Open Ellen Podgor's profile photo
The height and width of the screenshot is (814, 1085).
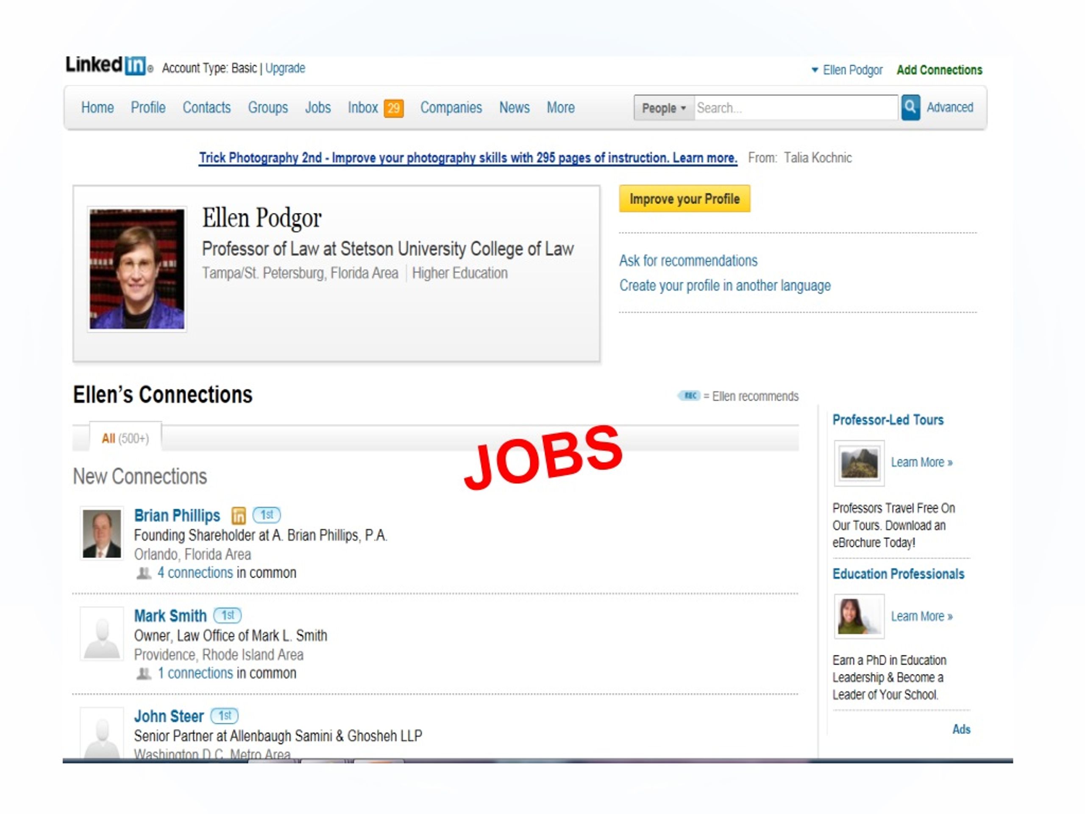point(137,269)
